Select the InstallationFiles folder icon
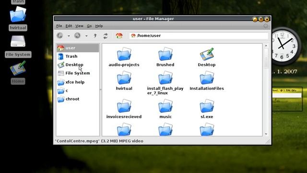The height and width of the screenshot is (173, 307). [207, 78]
